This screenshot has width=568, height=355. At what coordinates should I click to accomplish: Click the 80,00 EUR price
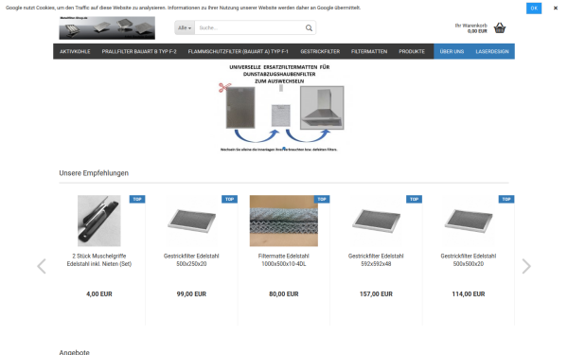284,294
